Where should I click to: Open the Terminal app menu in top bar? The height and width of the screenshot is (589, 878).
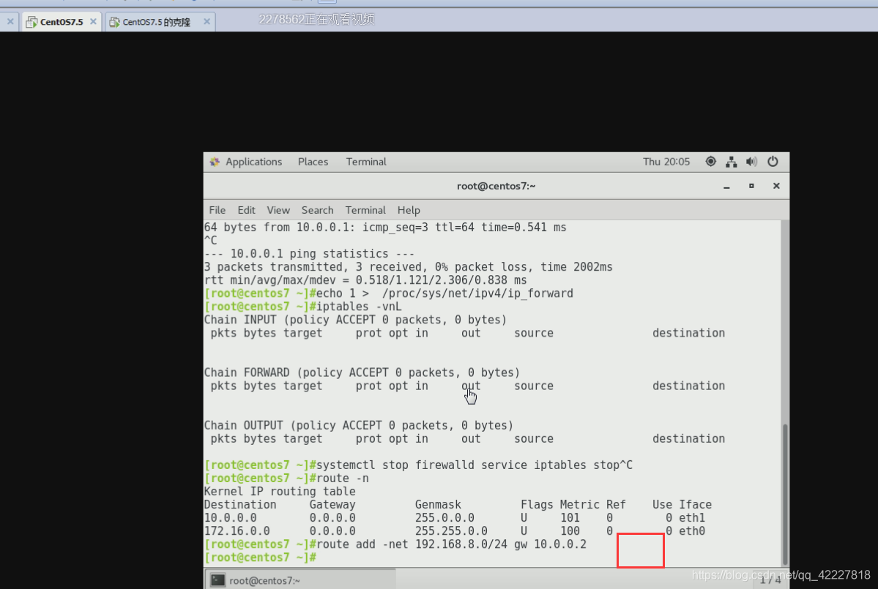pos(366,162)
